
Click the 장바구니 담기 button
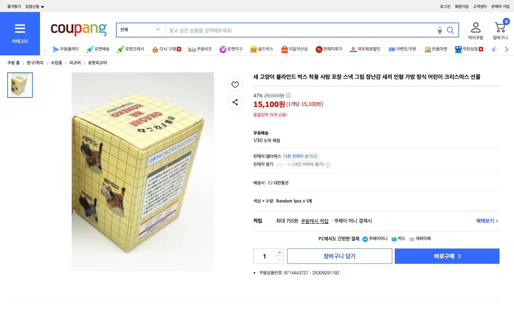(340, 256)
